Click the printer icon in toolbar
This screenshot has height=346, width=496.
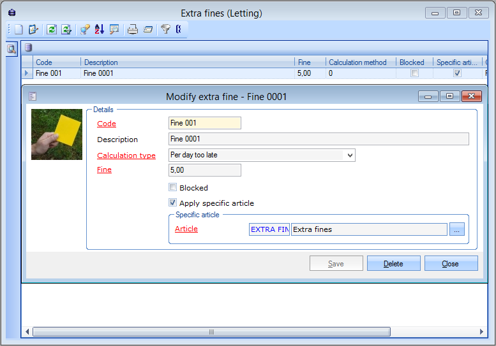pos(132,29)
